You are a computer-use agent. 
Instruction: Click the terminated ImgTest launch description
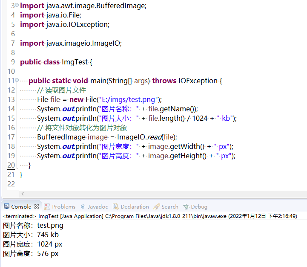click(x=150, y=216)
